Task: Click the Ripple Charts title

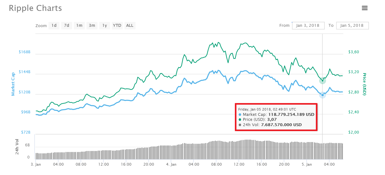Action: (x=35, y=8)
